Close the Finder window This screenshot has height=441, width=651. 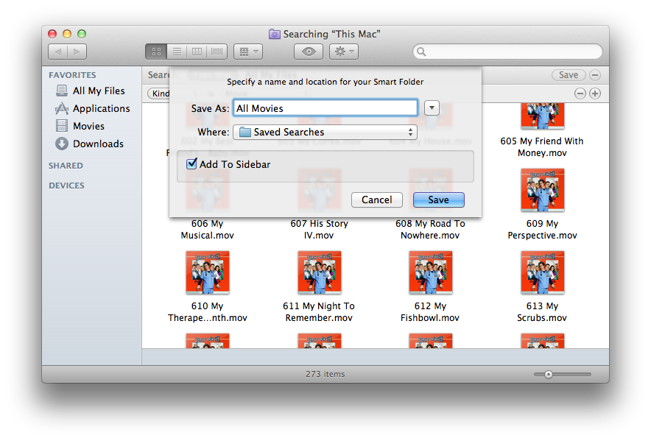[52, 34]
